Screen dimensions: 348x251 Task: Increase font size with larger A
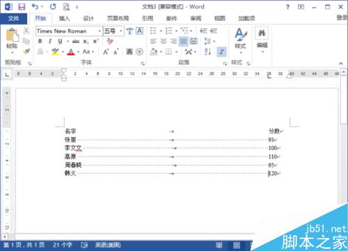pyautogui.click(x=106, y=51)
